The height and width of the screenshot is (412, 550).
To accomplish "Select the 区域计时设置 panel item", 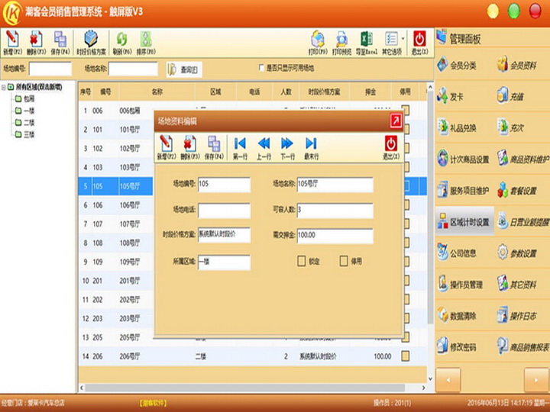I will [x=464, y=222].
